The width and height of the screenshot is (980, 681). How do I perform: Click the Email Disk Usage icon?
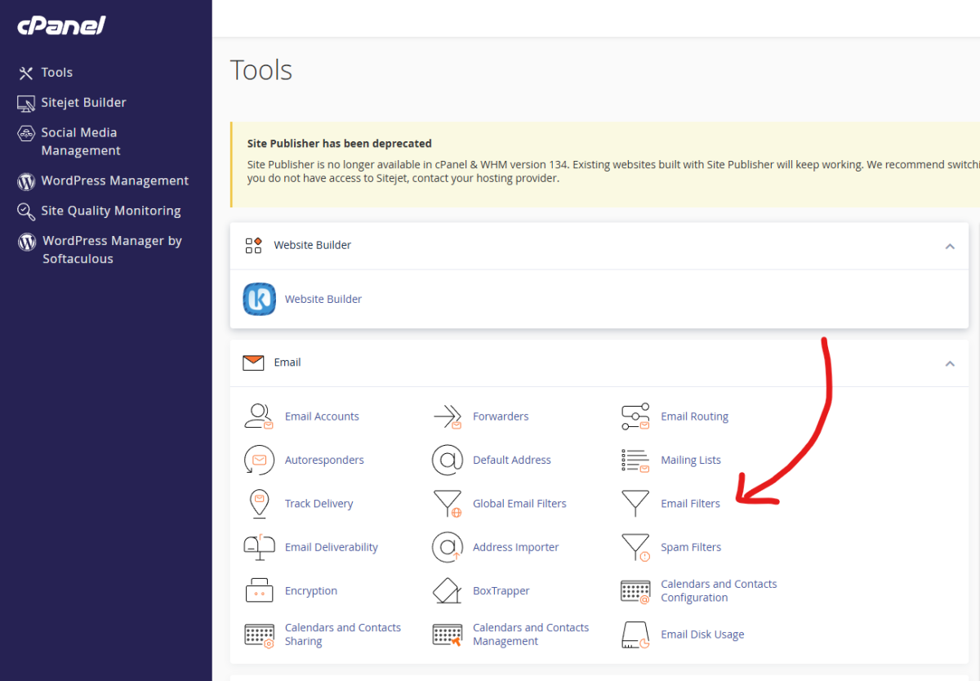[635, 634]
